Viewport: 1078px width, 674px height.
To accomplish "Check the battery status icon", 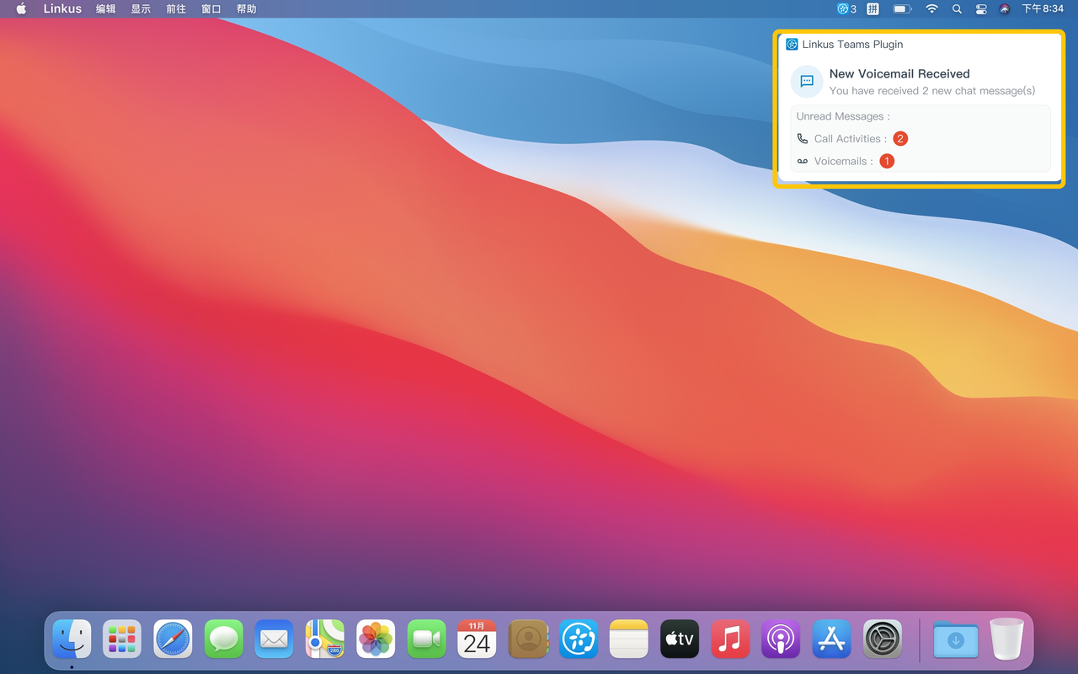I will pos(902,8).
